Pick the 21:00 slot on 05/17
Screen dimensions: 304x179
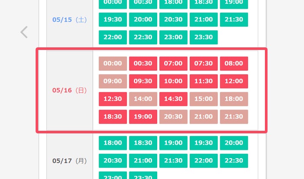(x=143, y=160)
